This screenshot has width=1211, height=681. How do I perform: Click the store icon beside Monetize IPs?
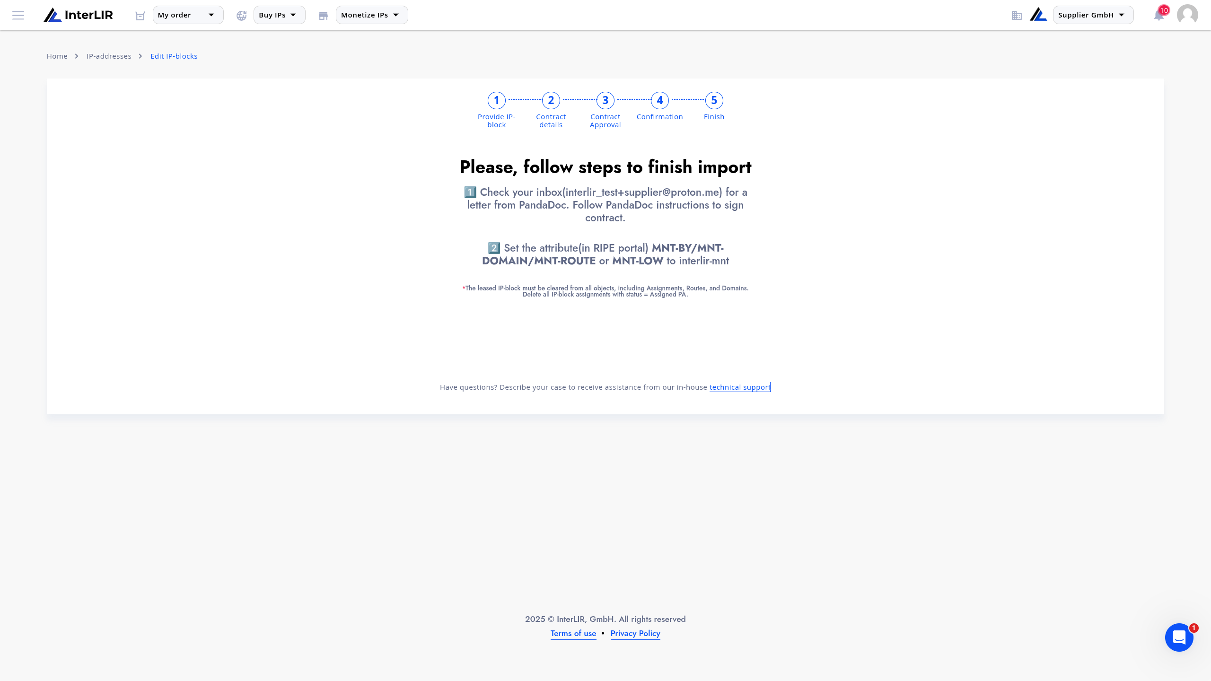pyautogui.click(x=324, y=16)
